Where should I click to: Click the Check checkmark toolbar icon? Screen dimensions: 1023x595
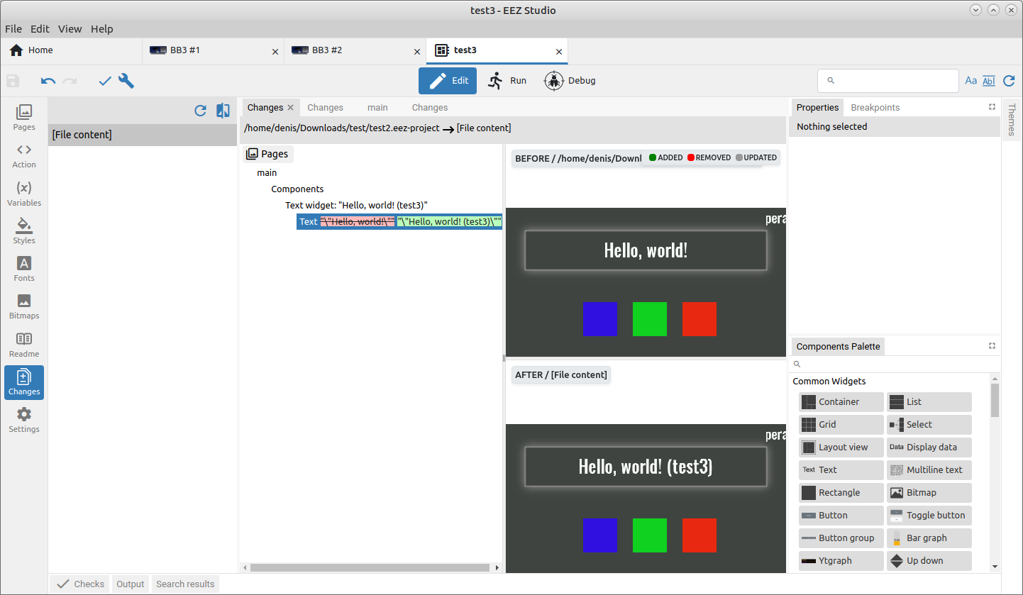(105, 81)
